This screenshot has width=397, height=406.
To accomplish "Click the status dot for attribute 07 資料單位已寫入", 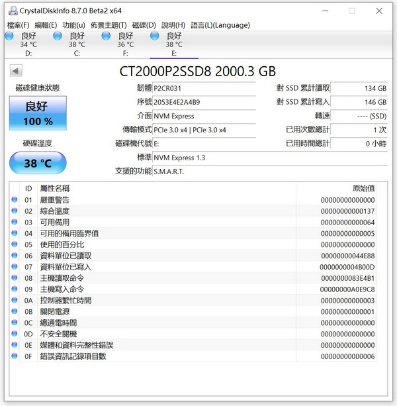I will tap(15, 267).
